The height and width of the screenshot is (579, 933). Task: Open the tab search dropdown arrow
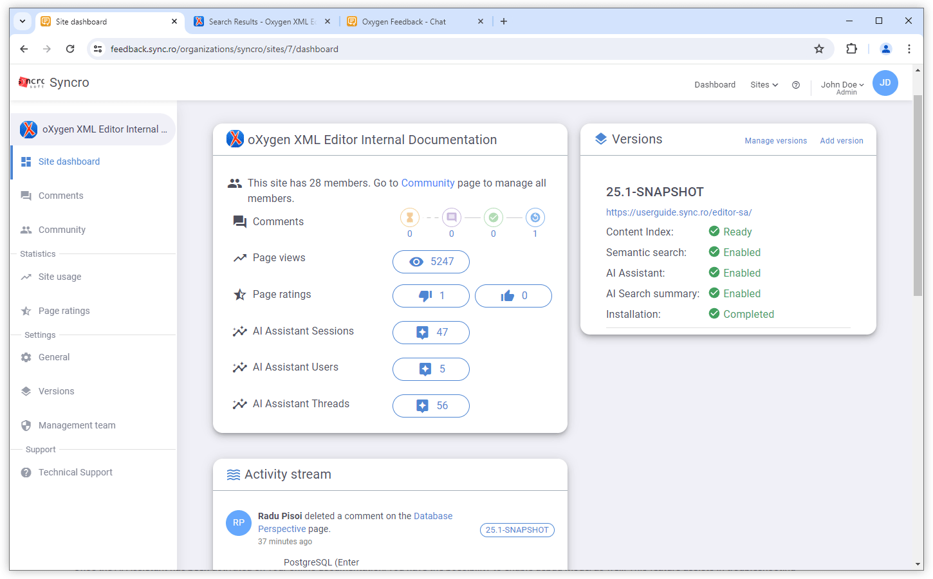click(x=23, y=22)
